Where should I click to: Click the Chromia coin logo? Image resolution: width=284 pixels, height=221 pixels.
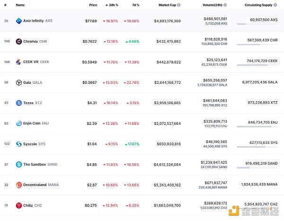click(x=19, y=42)
